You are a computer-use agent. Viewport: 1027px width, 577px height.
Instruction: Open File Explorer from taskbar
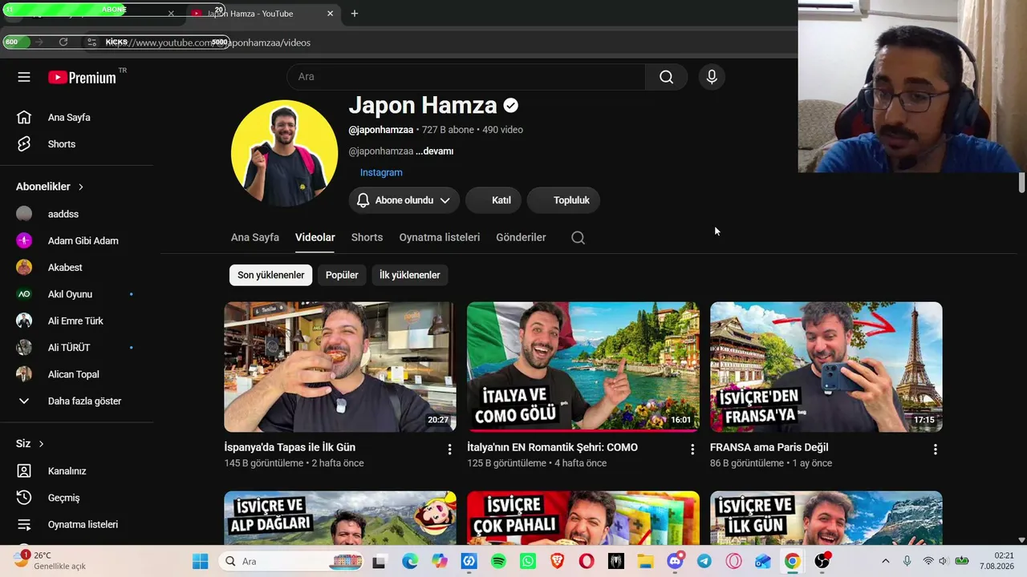(x=645, y=562)
